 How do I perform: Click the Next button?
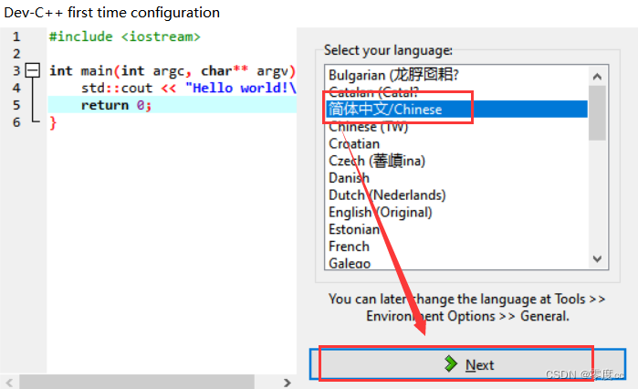467,363
